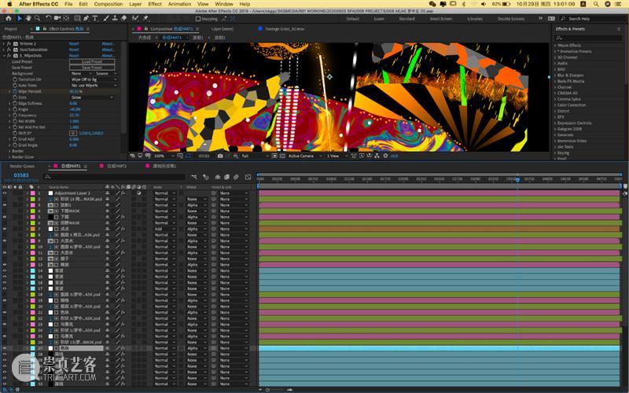Toggle the visibility of layer 3
The width and height of the screenshot is (629, 393).
(x=5, y=205)
